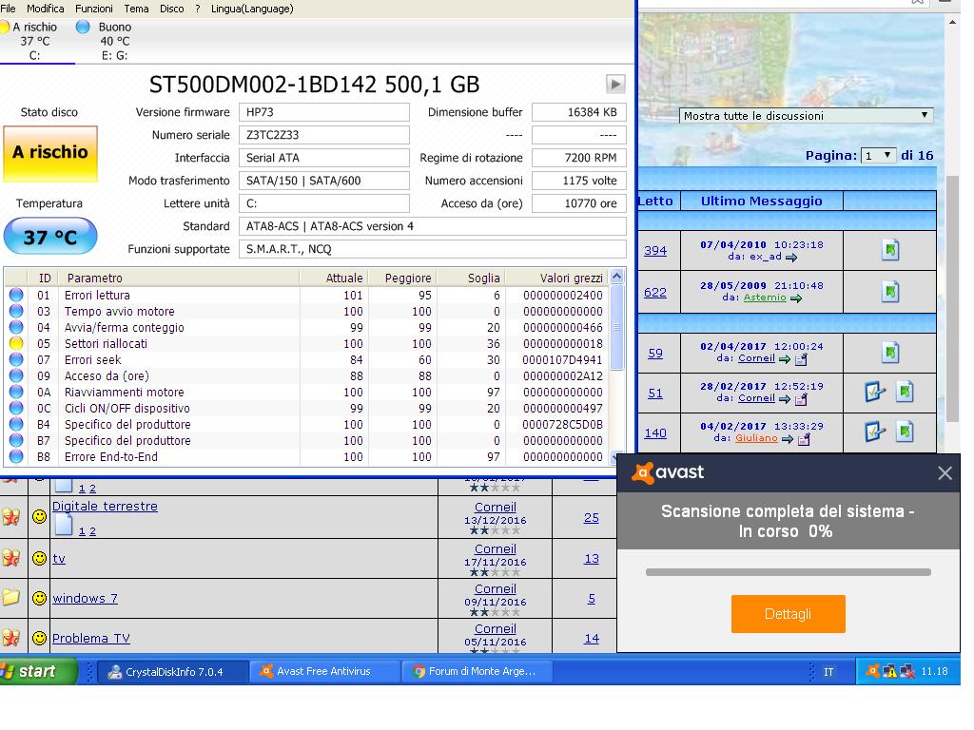Click the next disk arrow button
Image resolution: width=974 pixels, height=730 pixels.
[615, 84]
